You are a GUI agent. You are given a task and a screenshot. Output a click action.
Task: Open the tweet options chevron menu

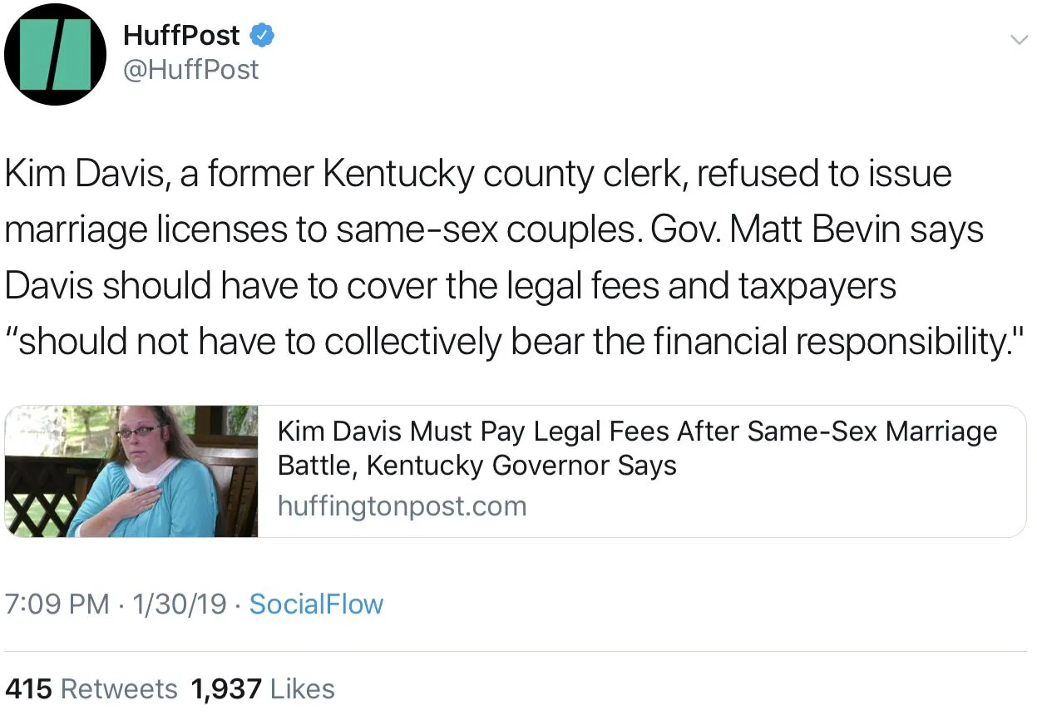coord(1018,39)
